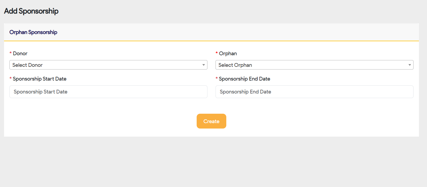Focus the Sponsorship End Date input field
Screen dimensions: 427x187
click(x=314, y=92)
